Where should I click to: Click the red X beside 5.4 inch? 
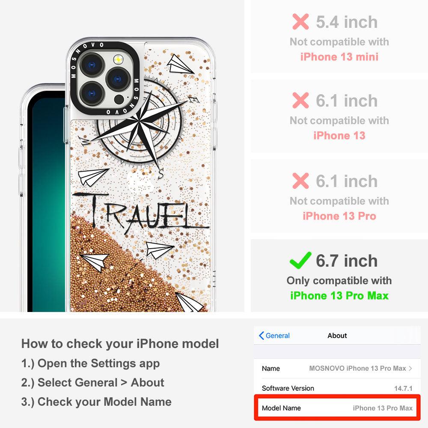click(300, 21)
